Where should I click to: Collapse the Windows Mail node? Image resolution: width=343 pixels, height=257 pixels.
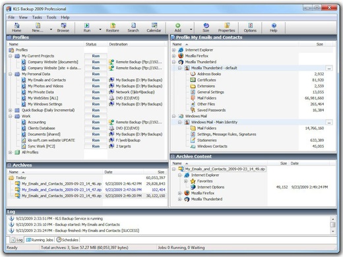(173, 116)
